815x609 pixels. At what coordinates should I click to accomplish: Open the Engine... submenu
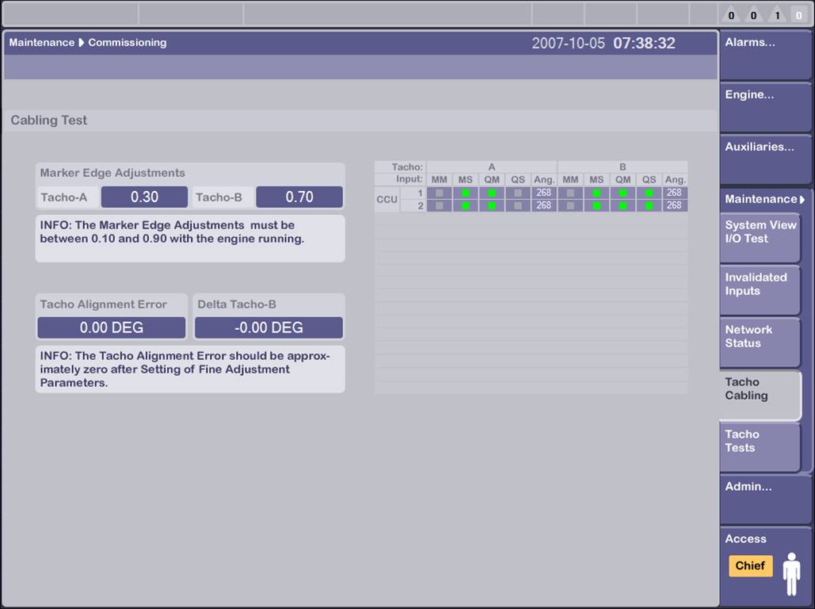(x=764, y=106)
